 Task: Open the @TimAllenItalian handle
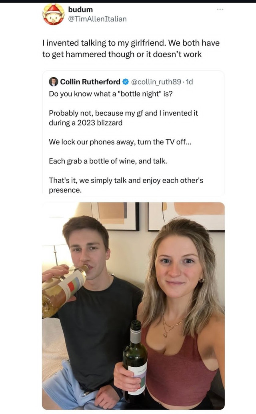pos(97,19)
